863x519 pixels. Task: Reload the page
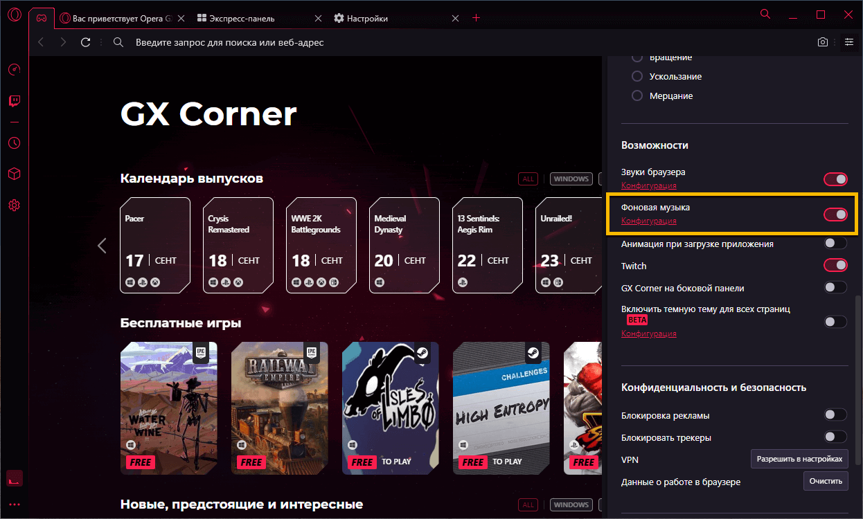[x=86, y=42]
